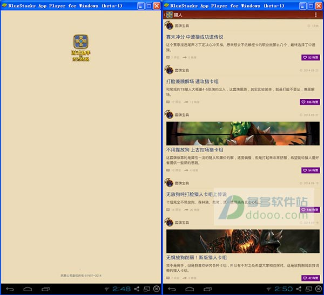Open comments on 赛末冲分 中速猎成功进传说 post
This screenshot has height=295, width=324.
[x=173, y=57]
